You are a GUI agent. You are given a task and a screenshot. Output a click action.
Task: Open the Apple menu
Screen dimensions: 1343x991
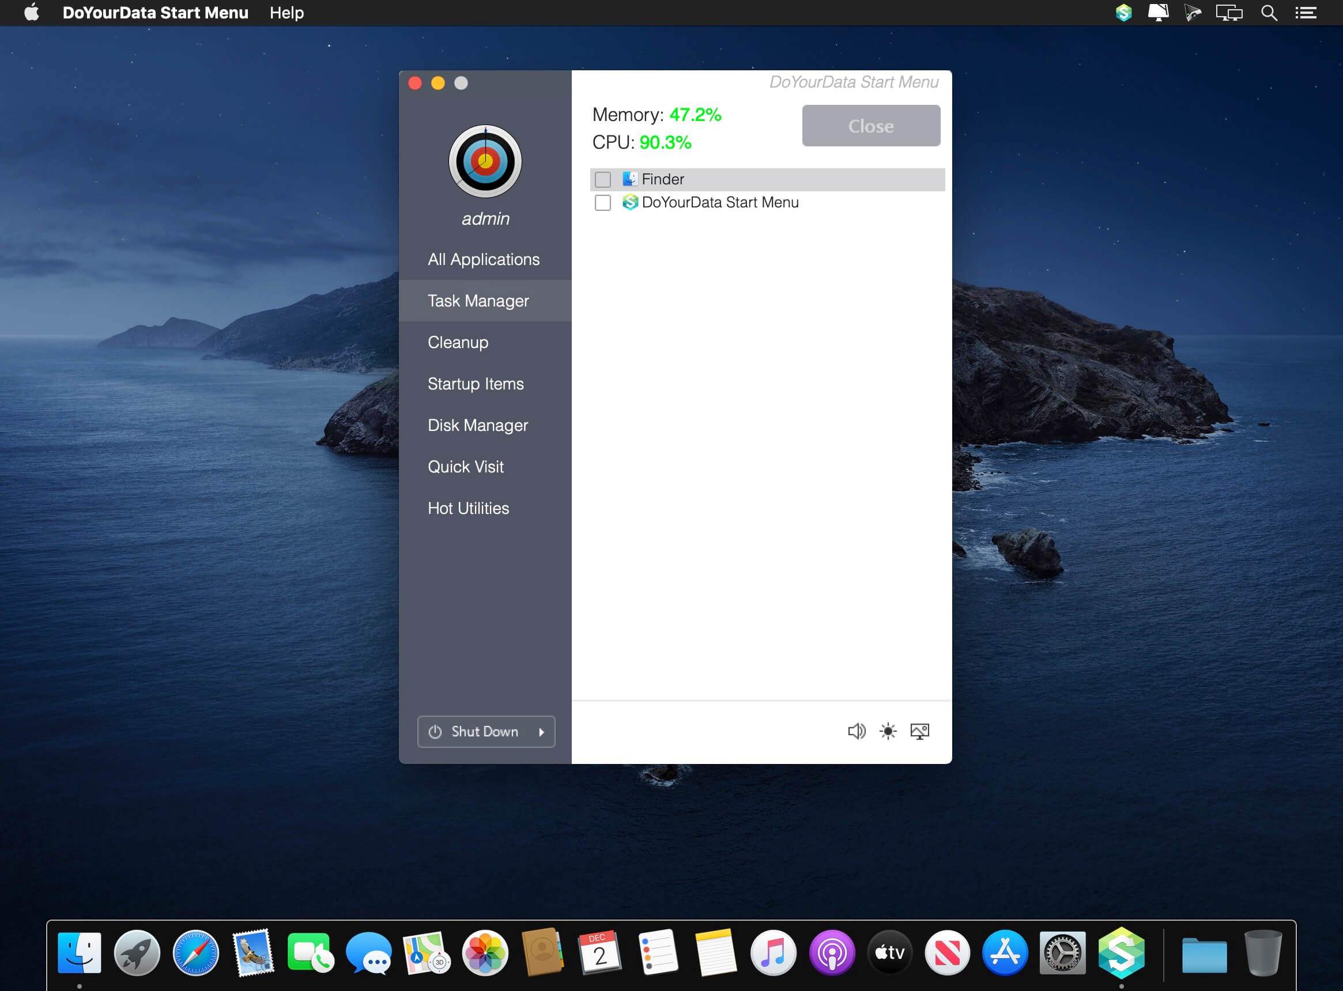coord(31,13)
